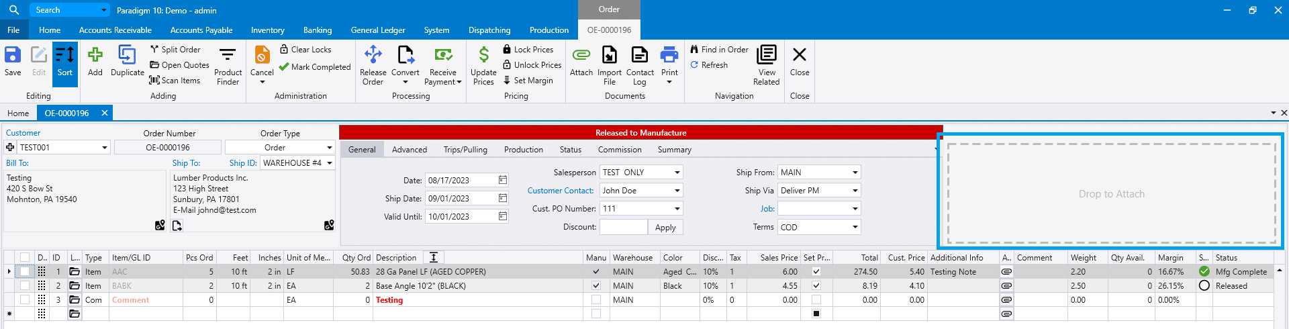Open the Contact Log
Image resolution: width=1289 pixels, height=329 pixels.
[x=640, y=66]
